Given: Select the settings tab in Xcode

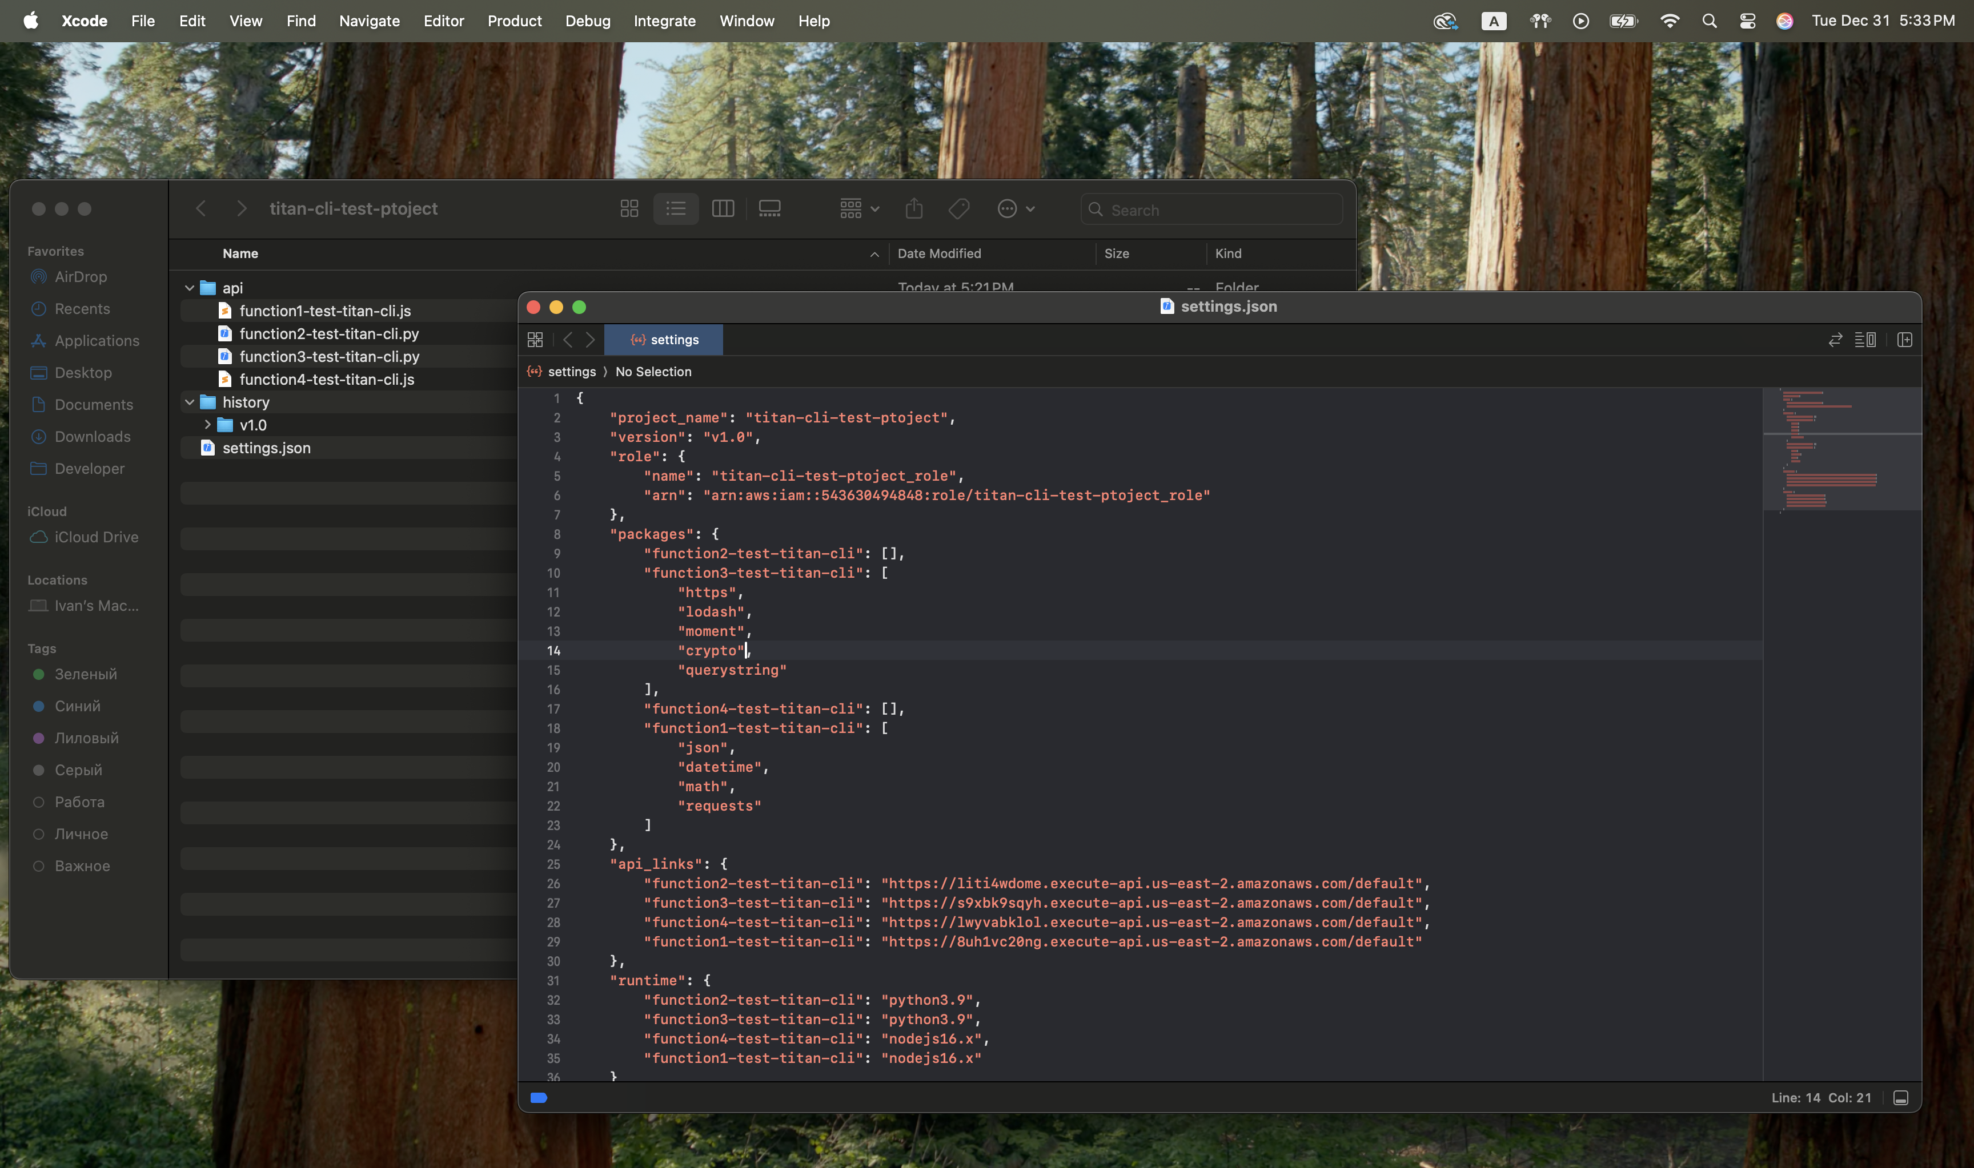Looking at the screenshot, I should tap(664, 339).
